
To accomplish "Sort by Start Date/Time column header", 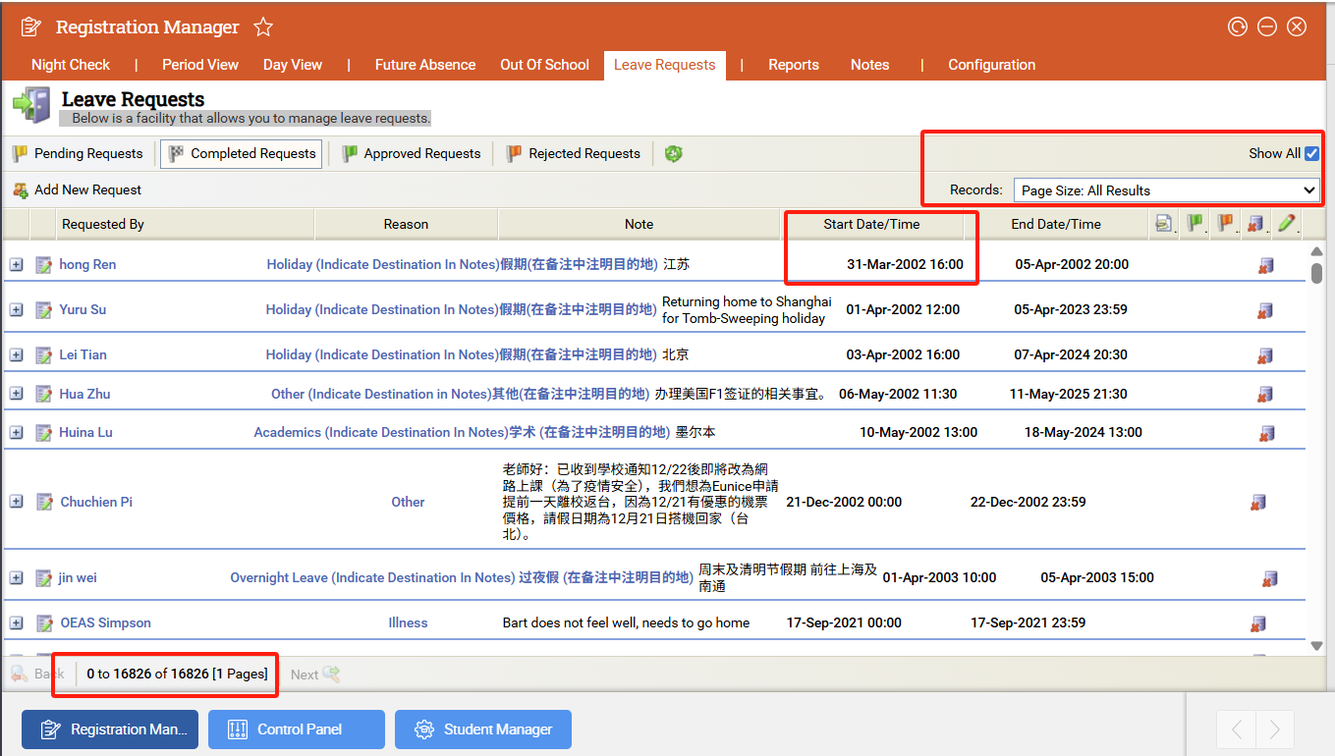I will [x=871, y=224].
